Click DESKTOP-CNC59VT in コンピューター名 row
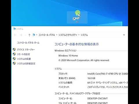The height and width of the screenshot is (104, 139). [x=97, y=99]
